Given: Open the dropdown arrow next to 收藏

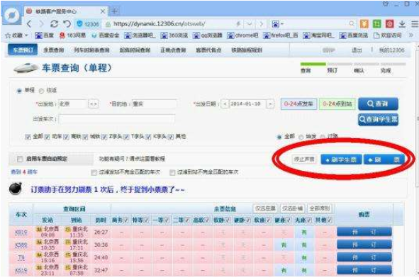Looking at the screenshot, I should (26, 35).
